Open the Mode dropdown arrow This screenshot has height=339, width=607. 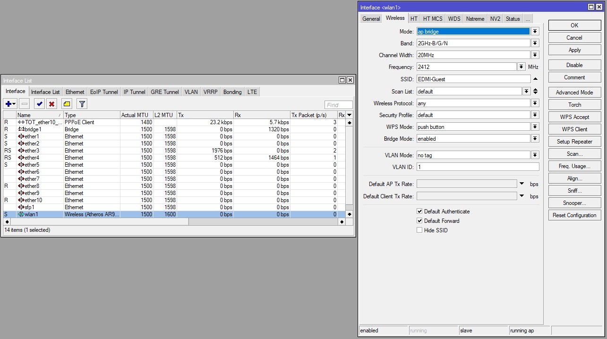[x=535, y=31]
